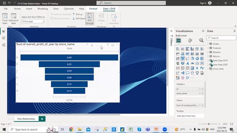
Task: Switch to Table view in left sidebar
Action: point(4,38)
